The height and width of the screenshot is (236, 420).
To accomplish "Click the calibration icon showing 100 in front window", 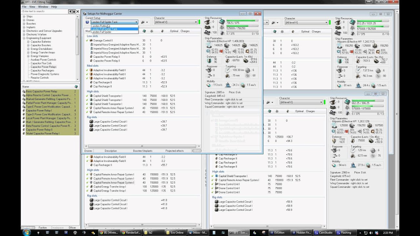I will click(207, 32).
